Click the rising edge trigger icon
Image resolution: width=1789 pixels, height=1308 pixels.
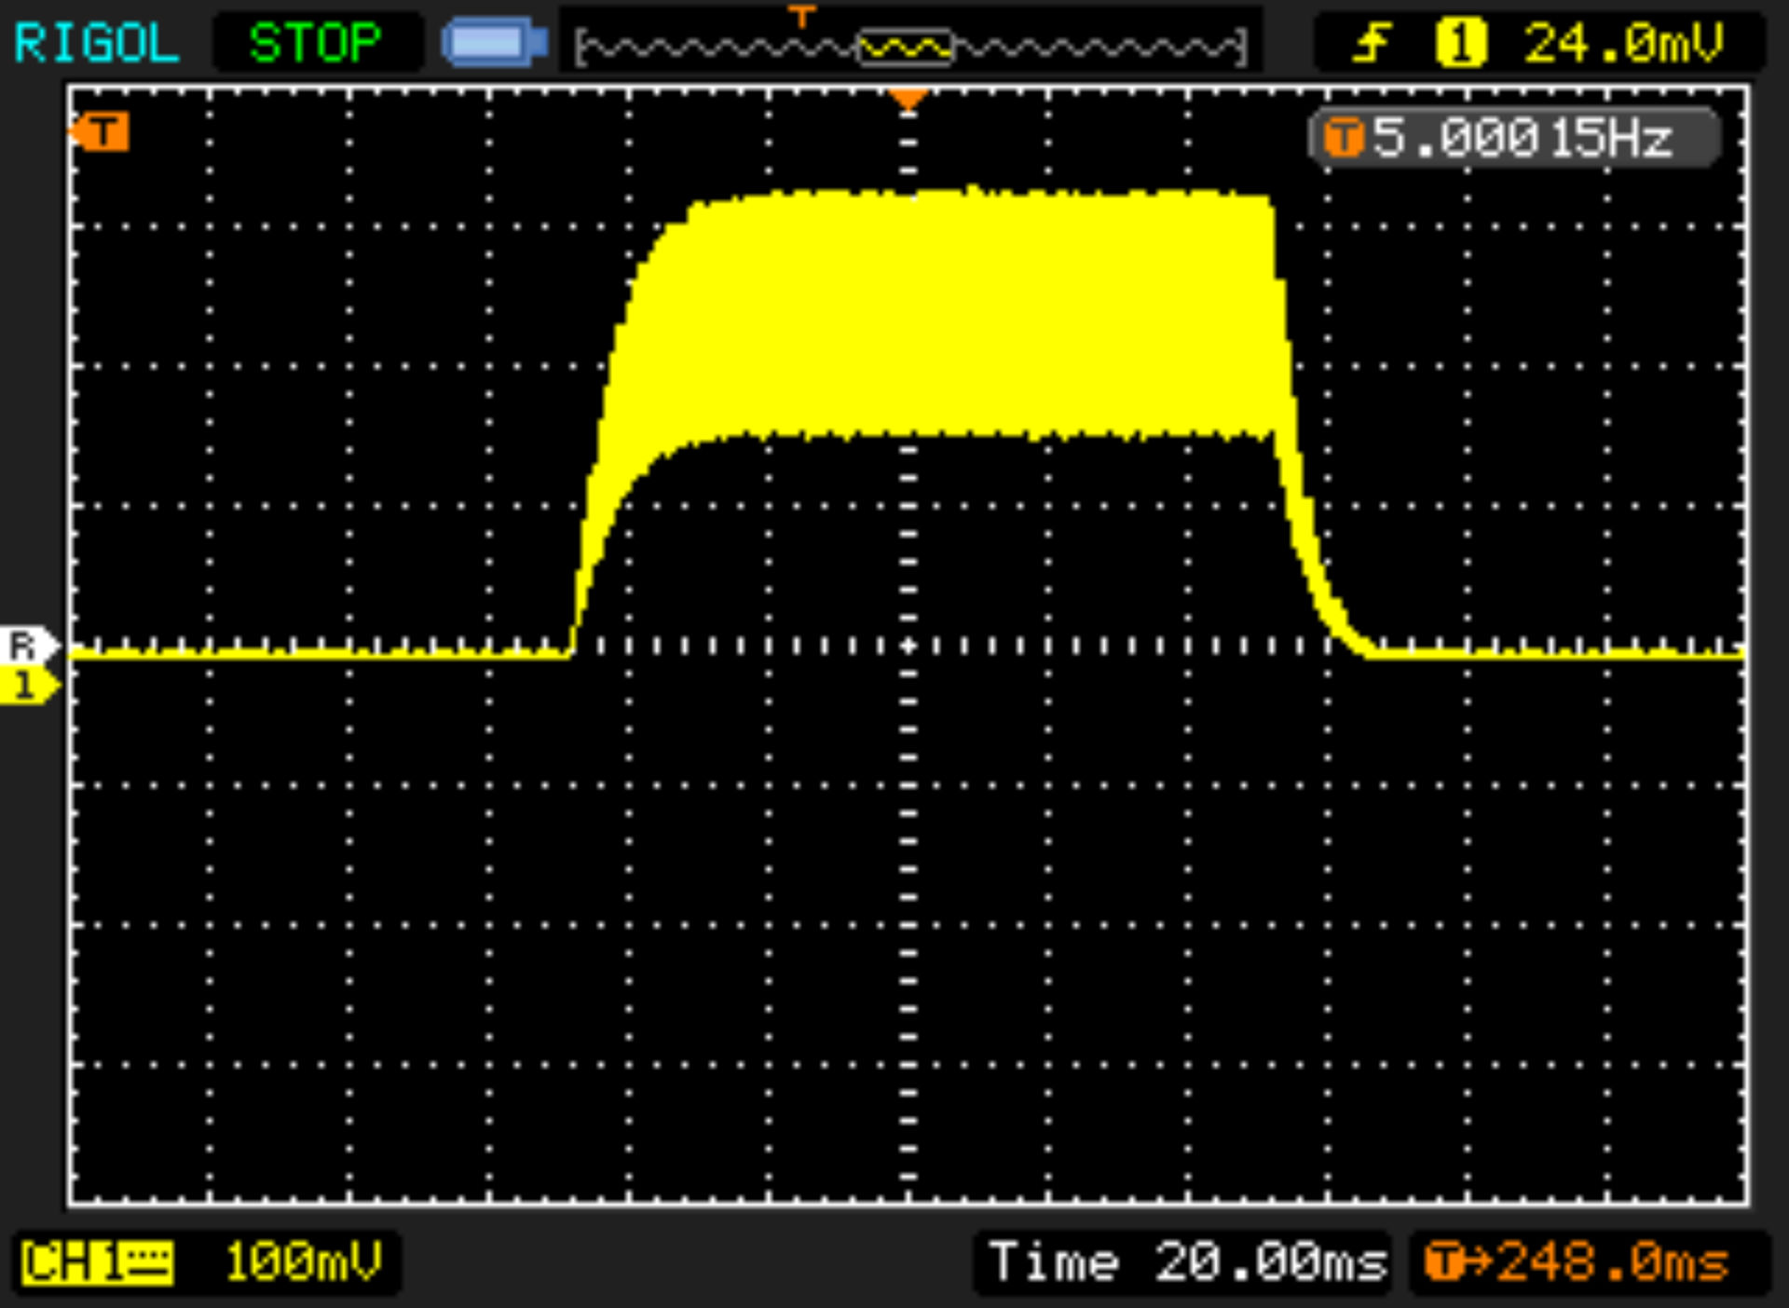[1372, 43]
